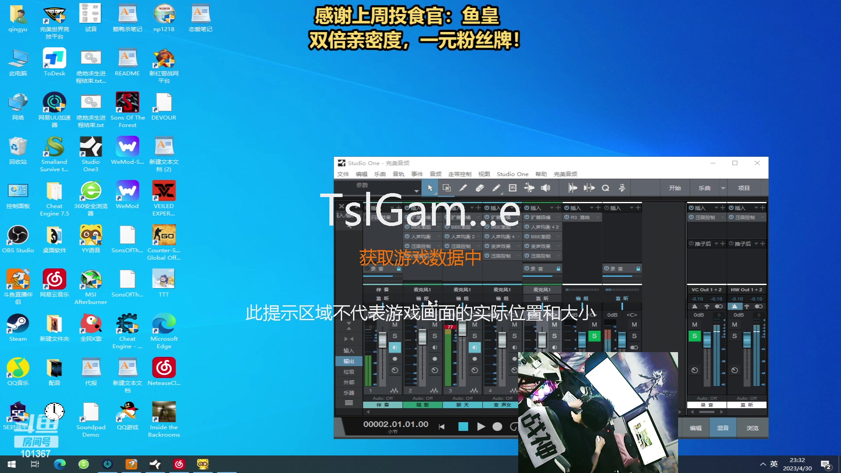Open the 音轨 menu
841x473 pixels.
coord(398,174)
